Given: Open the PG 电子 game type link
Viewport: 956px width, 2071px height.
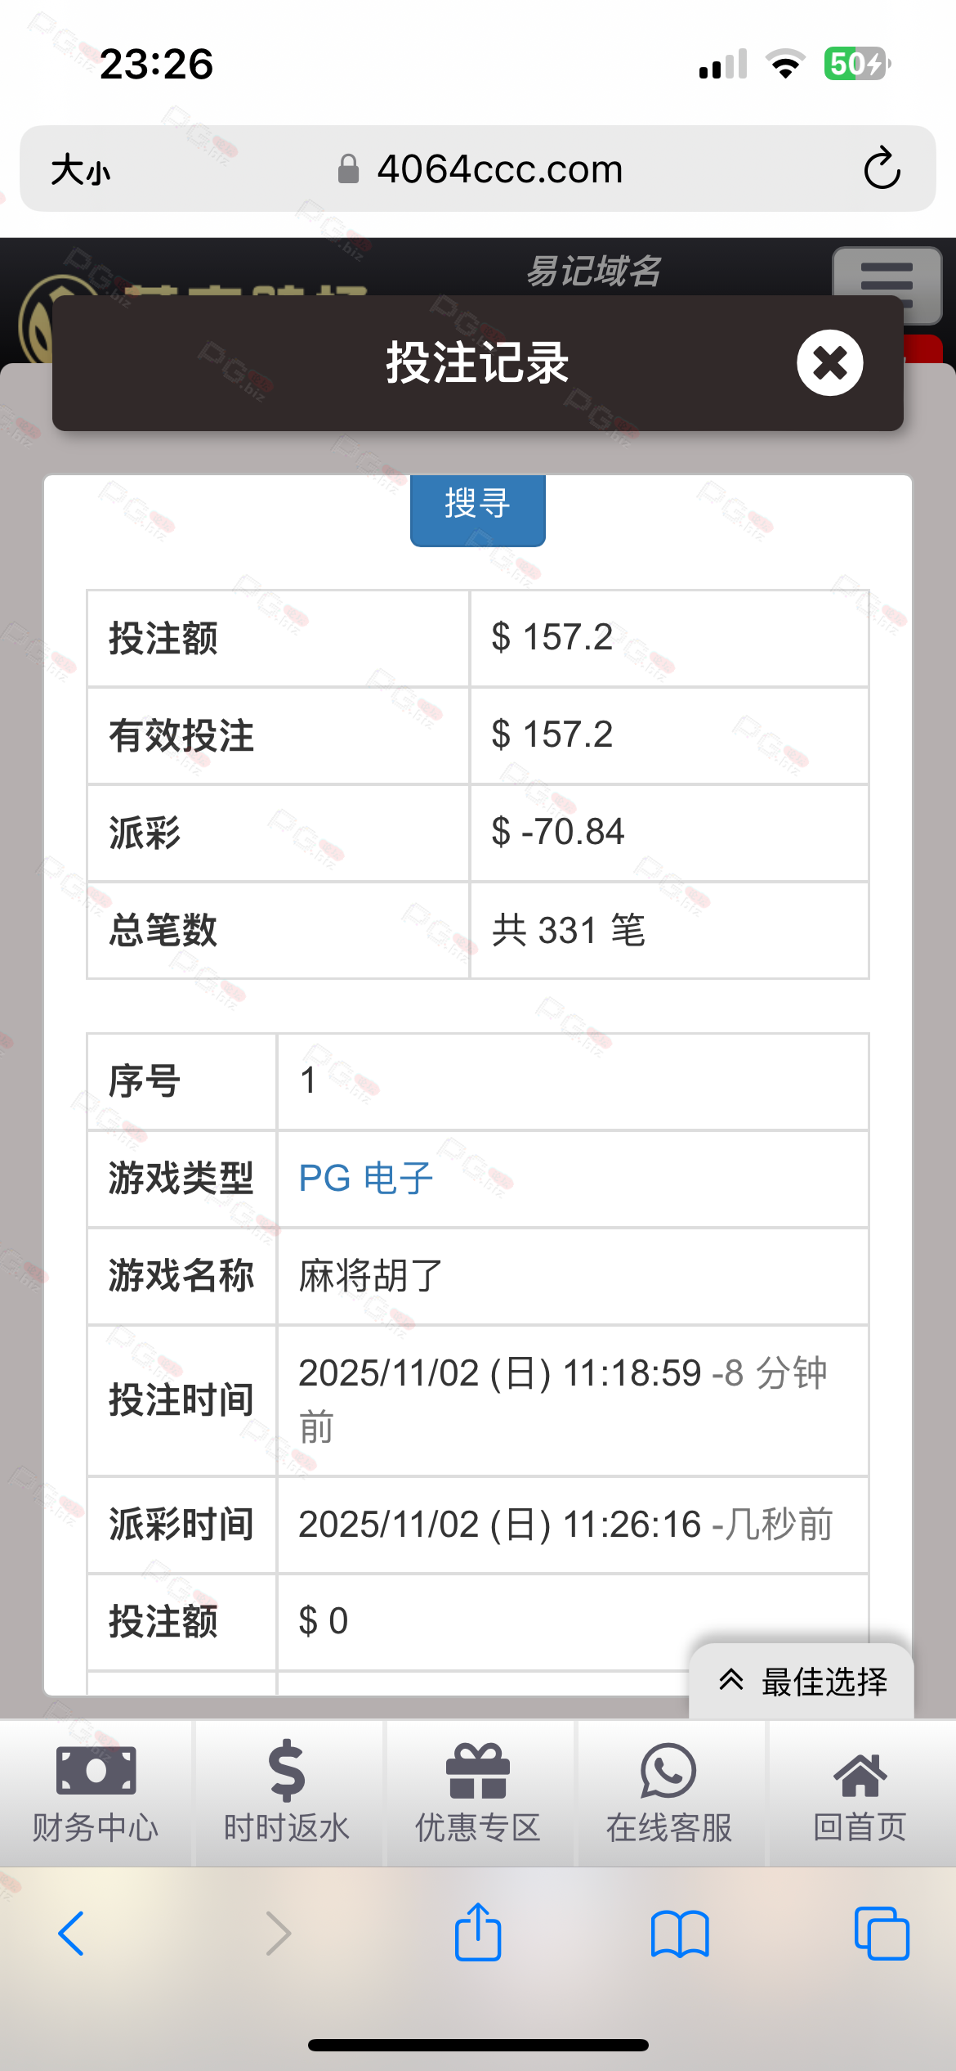Looking at the screenshot, I should pyautogui.click(x=365, y=1179).
